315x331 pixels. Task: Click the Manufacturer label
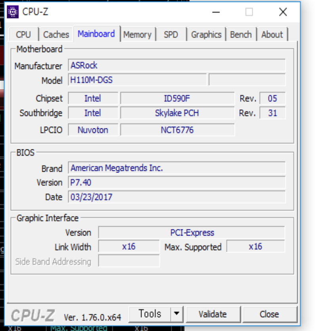pyautogui.click(x=38, y=66)
